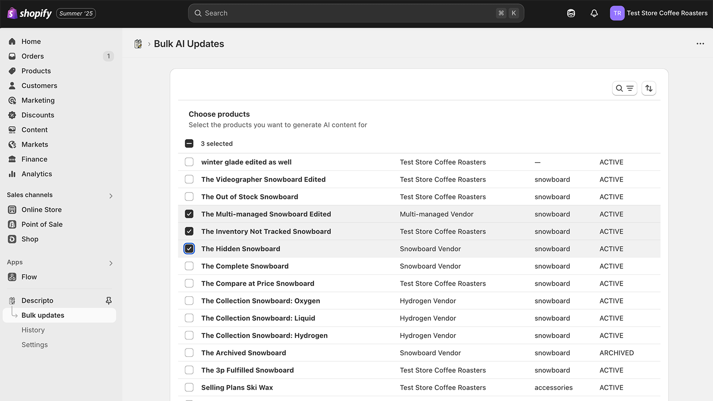Image resolution: width=713 pixels, height=401 pixels.
Task: Open Orders with one pending badge
Action: pyautogui.click(x=59, y=56)
